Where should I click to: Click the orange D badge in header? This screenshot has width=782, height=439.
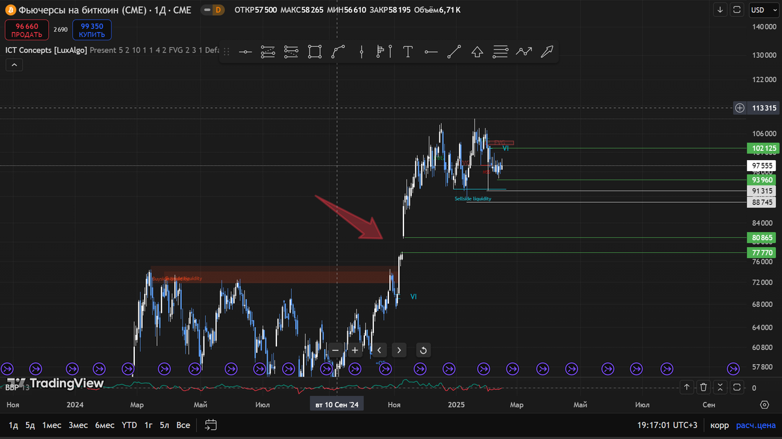(x=218, y=10)
